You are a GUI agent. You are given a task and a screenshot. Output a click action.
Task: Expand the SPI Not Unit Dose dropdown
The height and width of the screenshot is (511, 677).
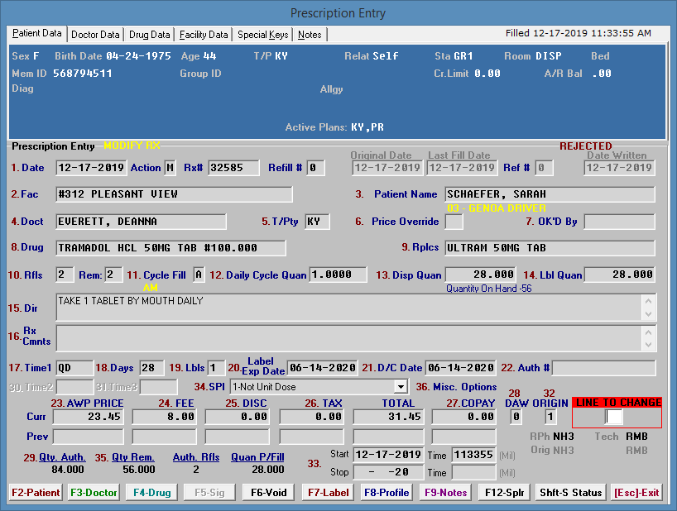[401, 386]
